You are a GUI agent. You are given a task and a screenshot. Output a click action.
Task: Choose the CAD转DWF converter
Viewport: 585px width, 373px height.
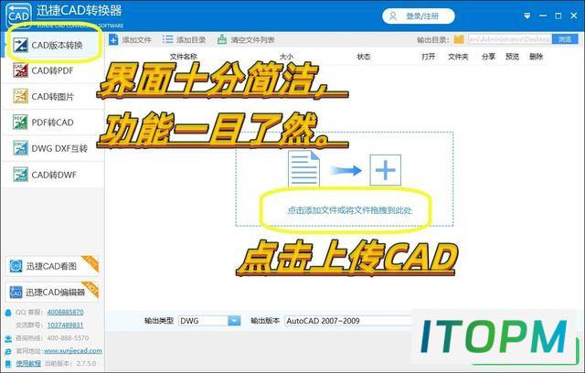53,175
